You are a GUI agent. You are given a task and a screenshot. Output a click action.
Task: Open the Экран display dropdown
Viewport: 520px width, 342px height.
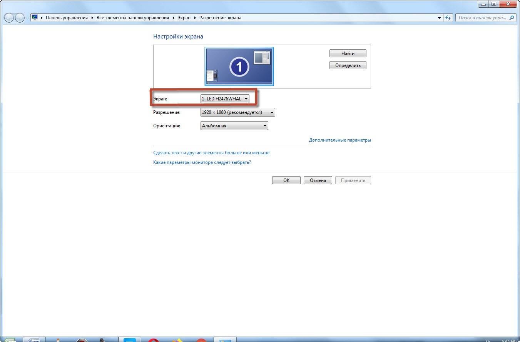click(x=225, y=99)
